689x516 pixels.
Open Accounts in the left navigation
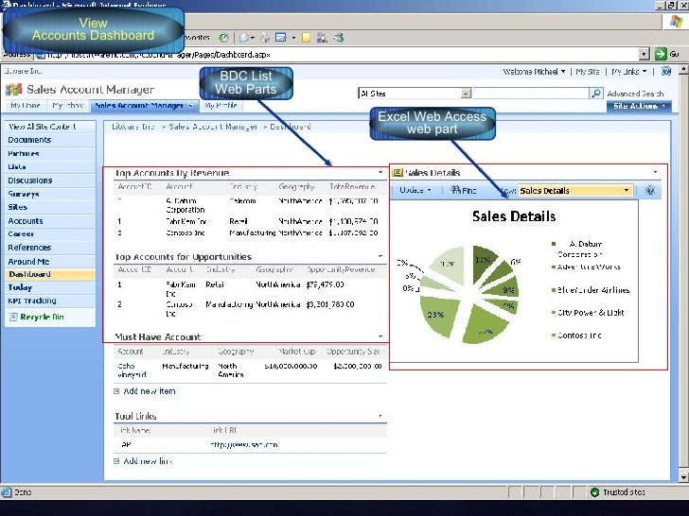click(x=26, y=221)
